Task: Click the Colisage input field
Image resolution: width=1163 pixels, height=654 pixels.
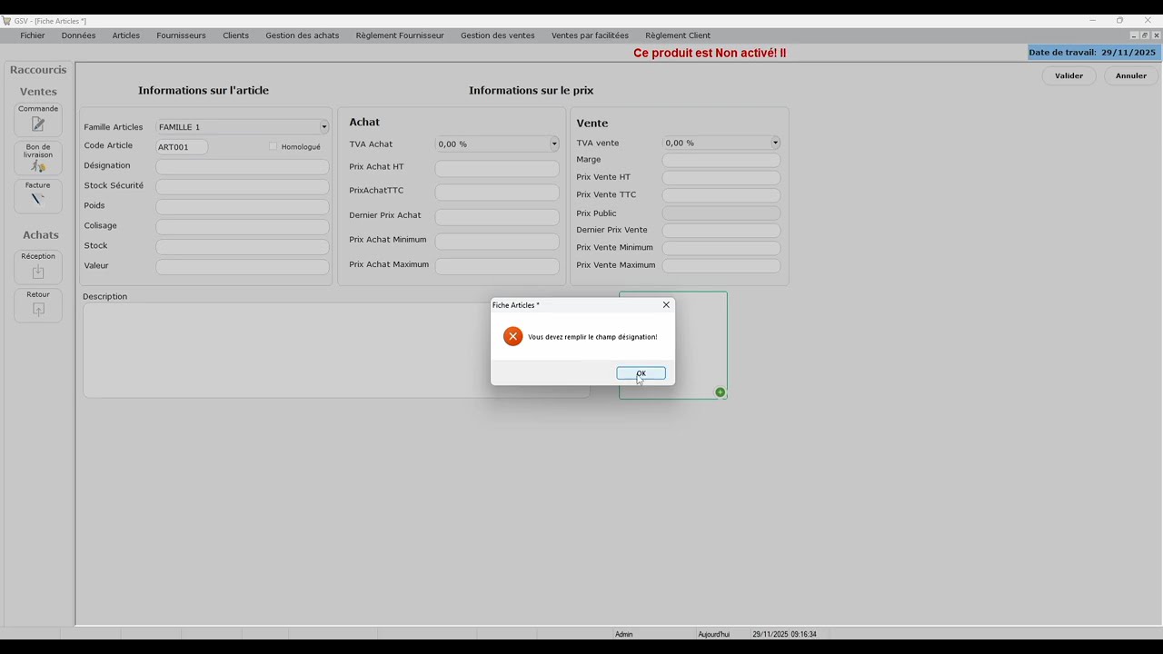Action: (243, 226)
